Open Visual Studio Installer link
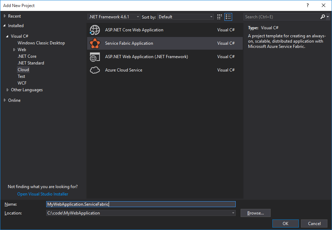The height and width of the screenshot is (230, 332). click(x=43, y=194)
